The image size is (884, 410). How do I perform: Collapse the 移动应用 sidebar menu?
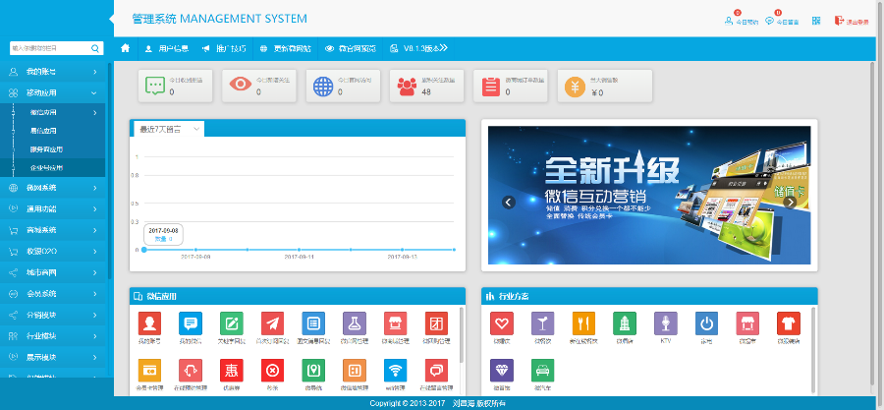coord(53,92)
